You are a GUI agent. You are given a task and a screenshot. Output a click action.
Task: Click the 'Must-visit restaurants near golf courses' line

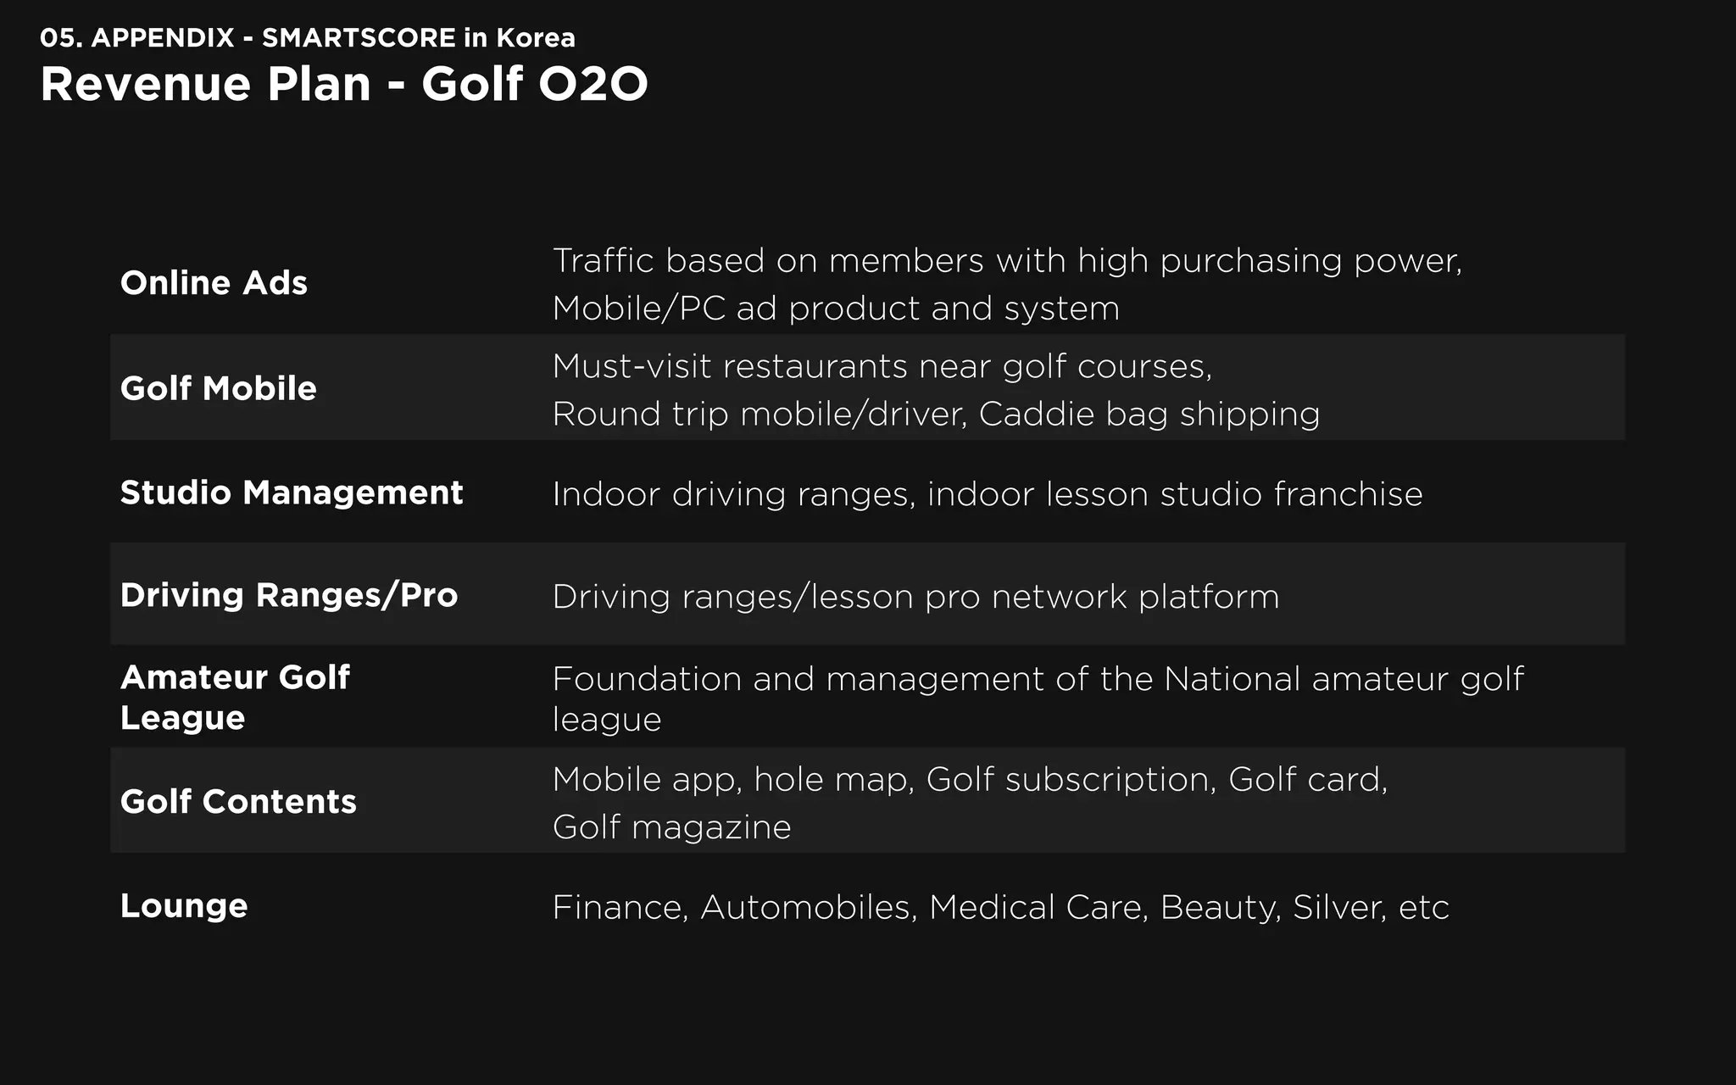pos(882,366)
